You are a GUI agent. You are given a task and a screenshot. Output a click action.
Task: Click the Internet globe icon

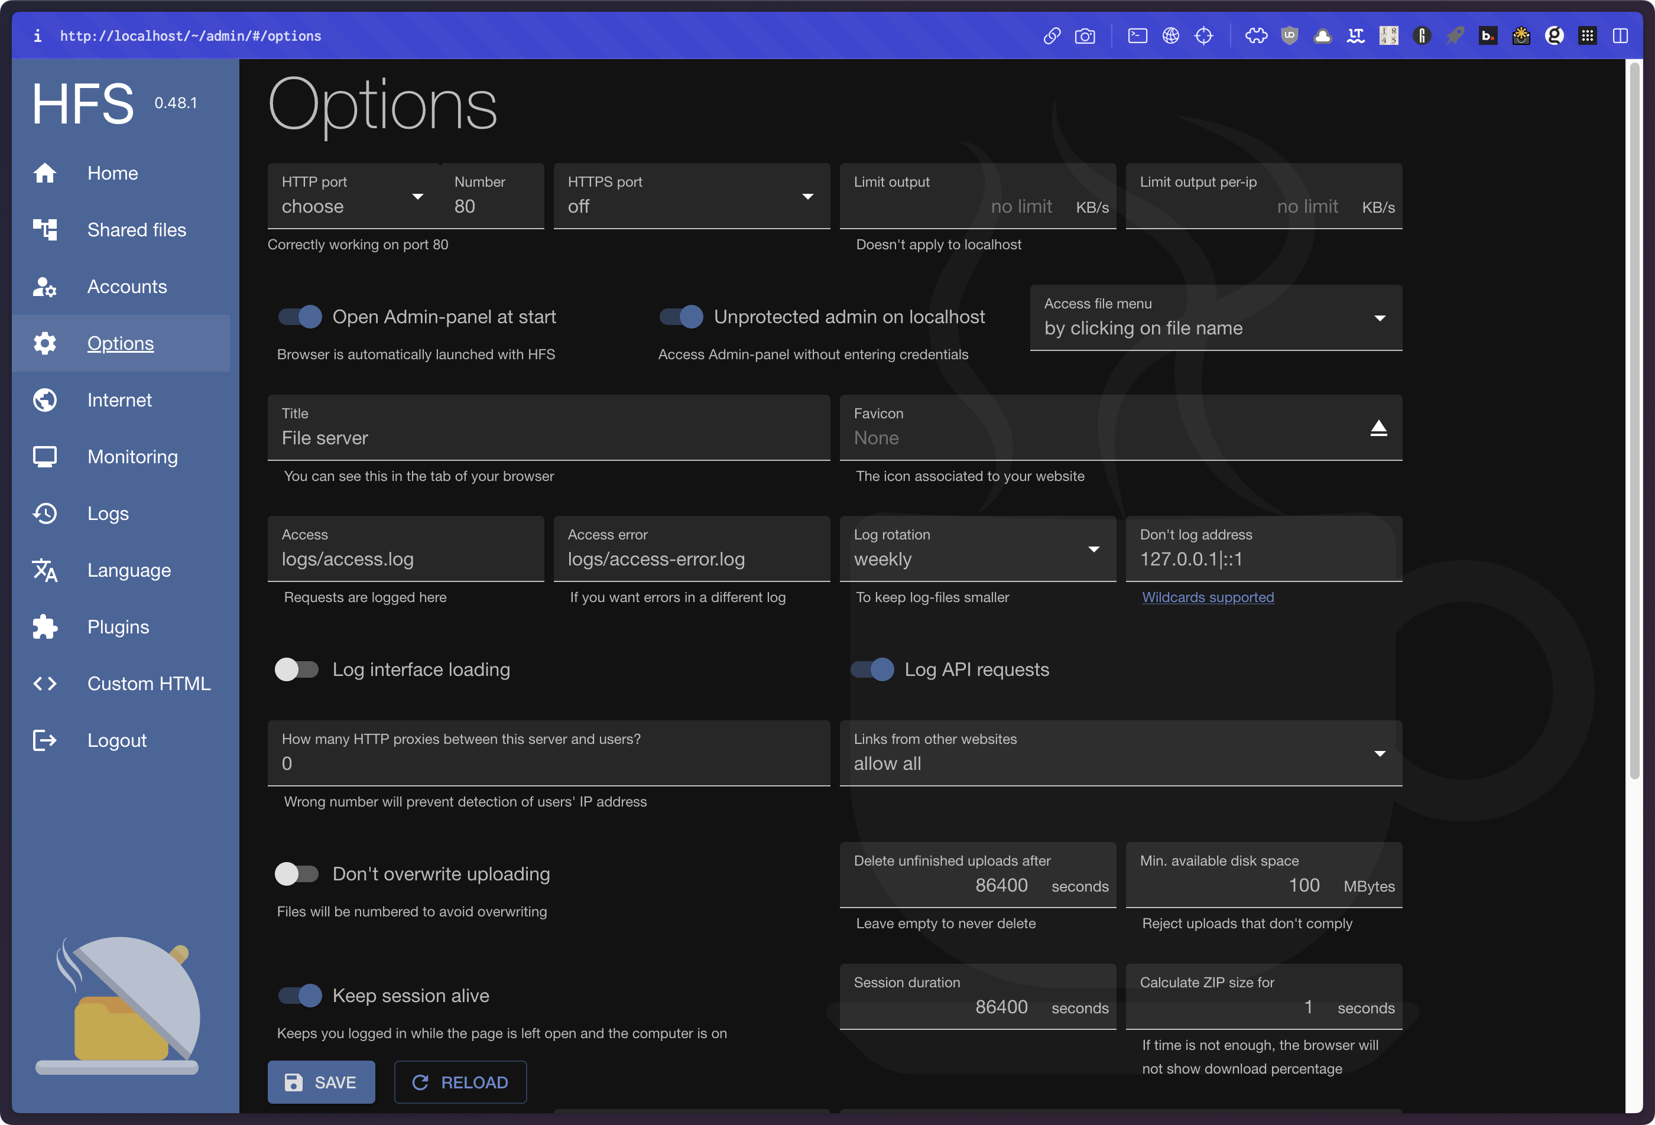45,400
